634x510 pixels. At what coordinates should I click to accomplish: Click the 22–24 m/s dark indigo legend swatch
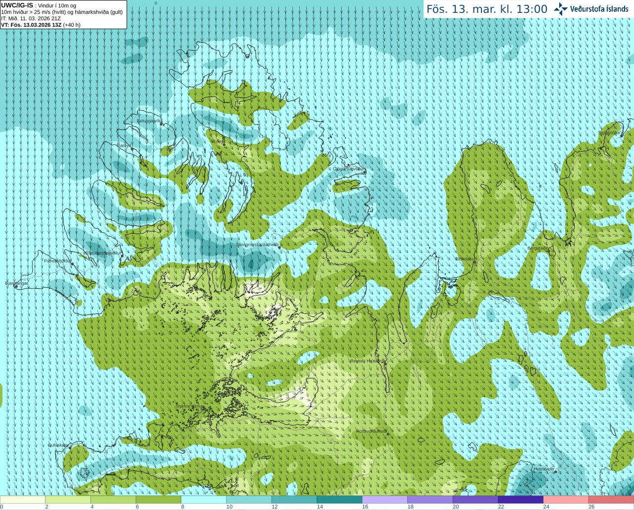[x=521, y=500]
